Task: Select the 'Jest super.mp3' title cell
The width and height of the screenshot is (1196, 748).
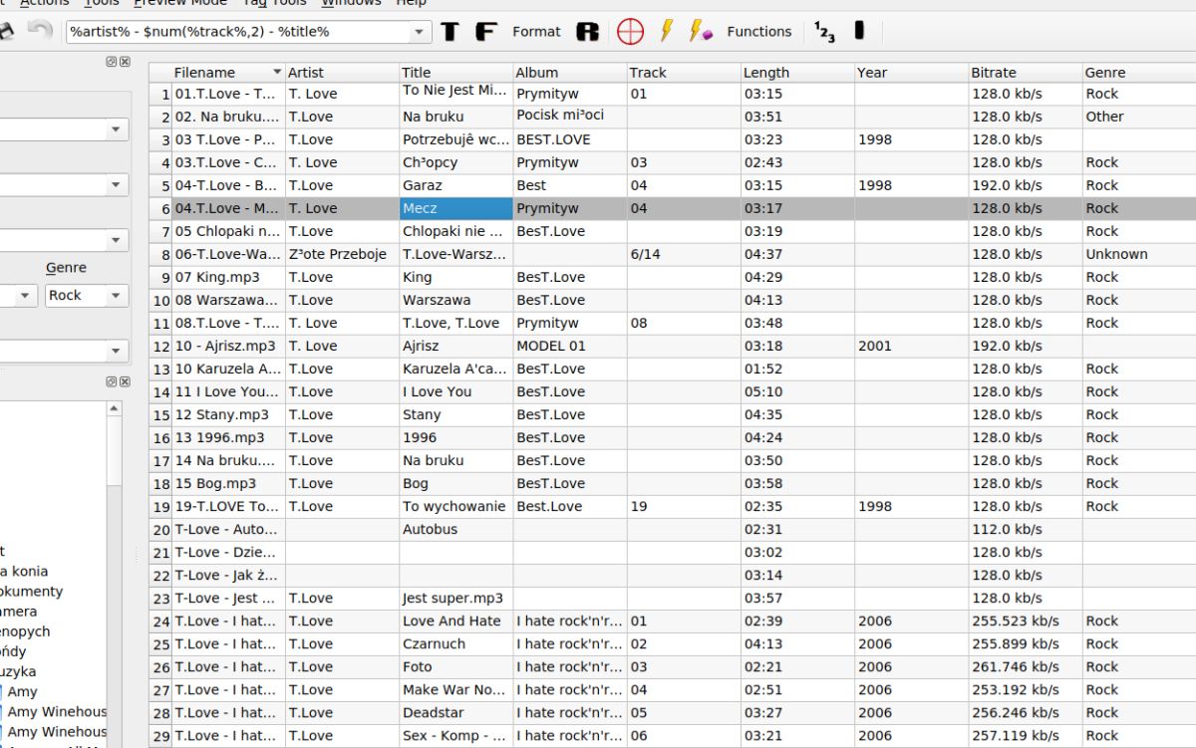Action: click(x=455, y=598)
